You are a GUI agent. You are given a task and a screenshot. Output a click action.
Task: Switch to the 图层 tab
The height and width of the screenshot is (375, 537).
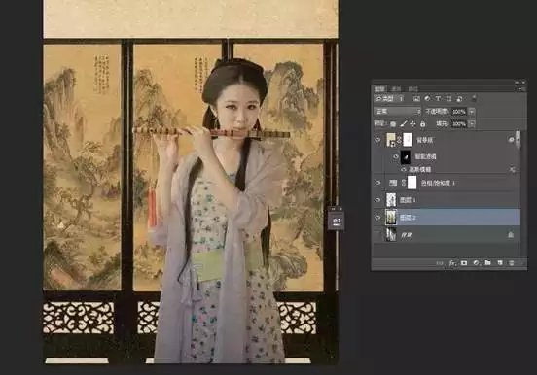tap(379, 89)
